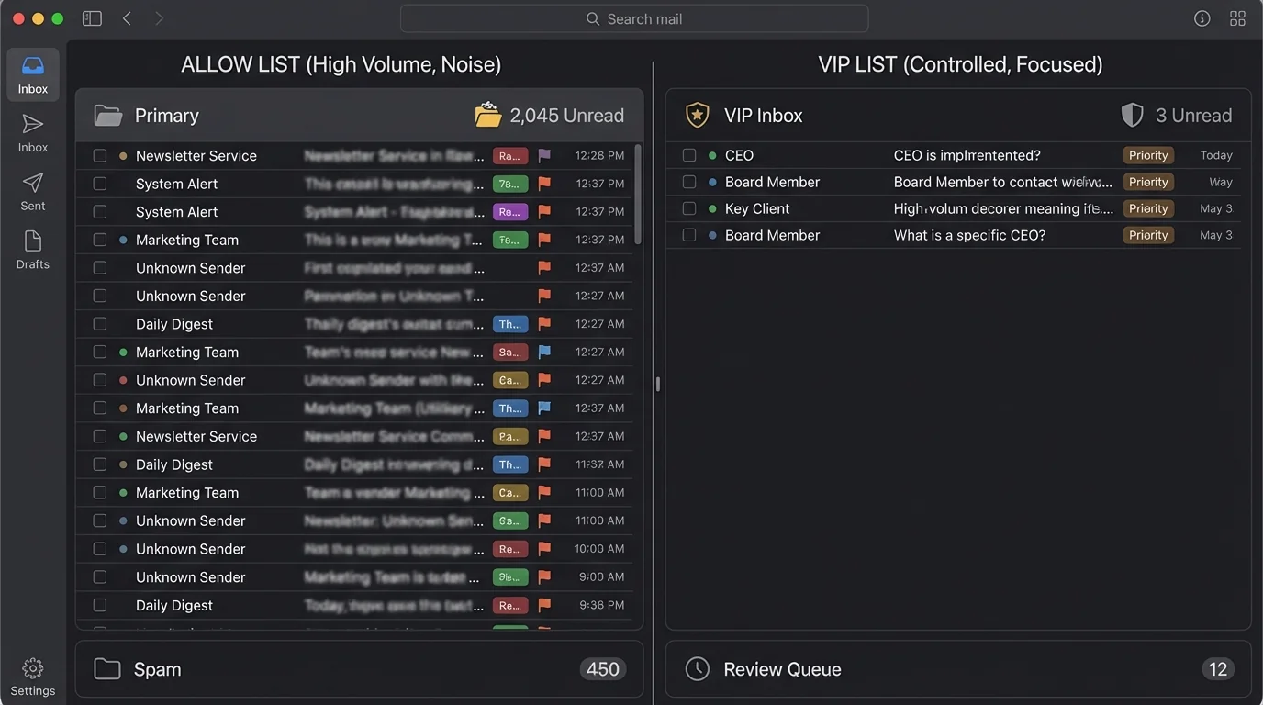This screenshot has width=1263, height=705.
Task: Click the shield icon beside 3 Unread
Action: (x=1130, y=115)
